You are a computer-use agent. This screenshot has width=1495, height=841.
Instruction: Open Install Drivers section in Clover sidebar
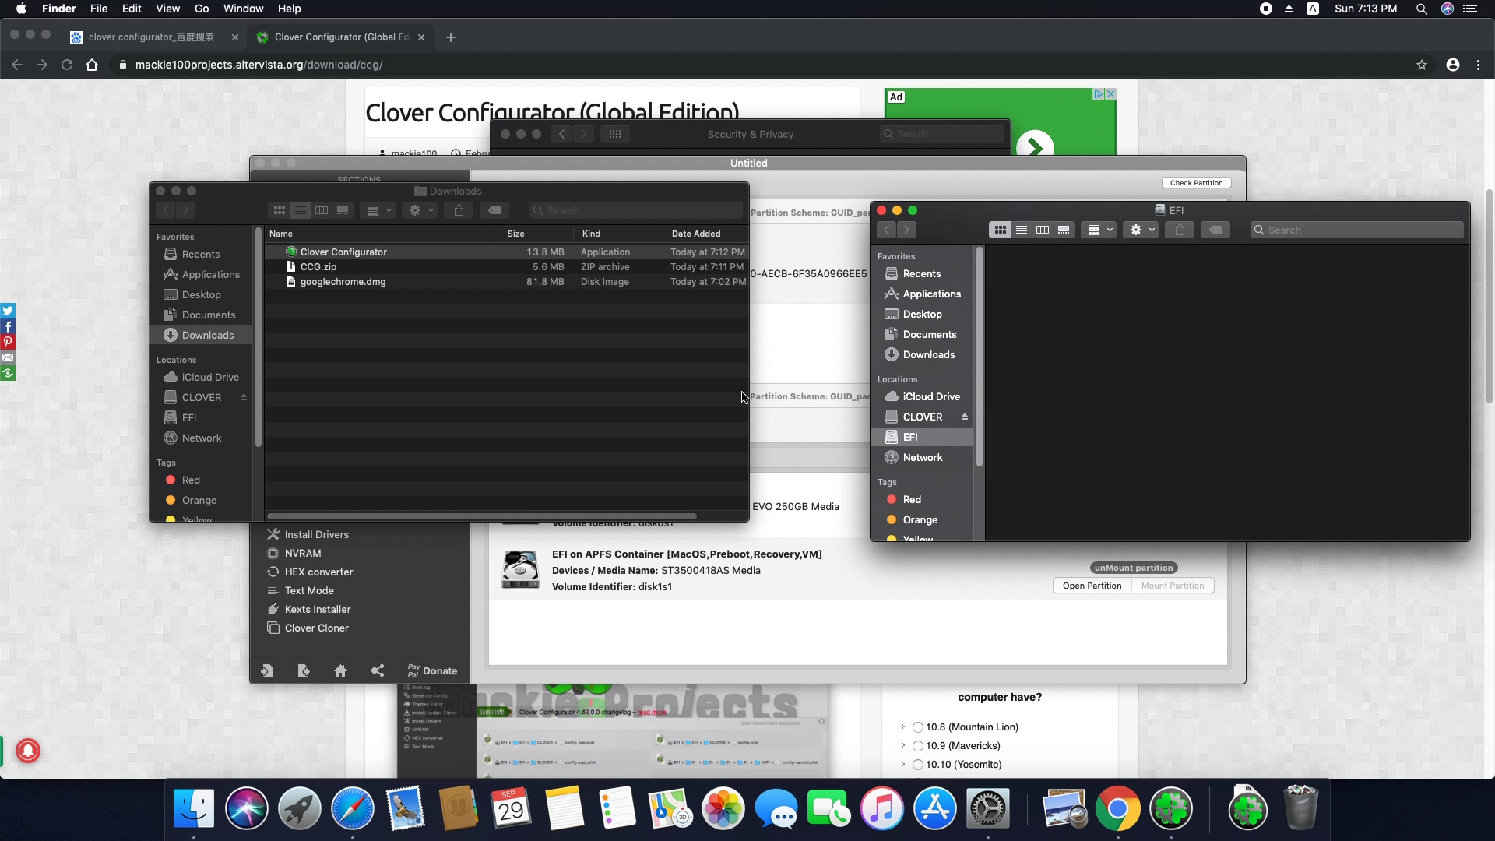coord(316,534)
